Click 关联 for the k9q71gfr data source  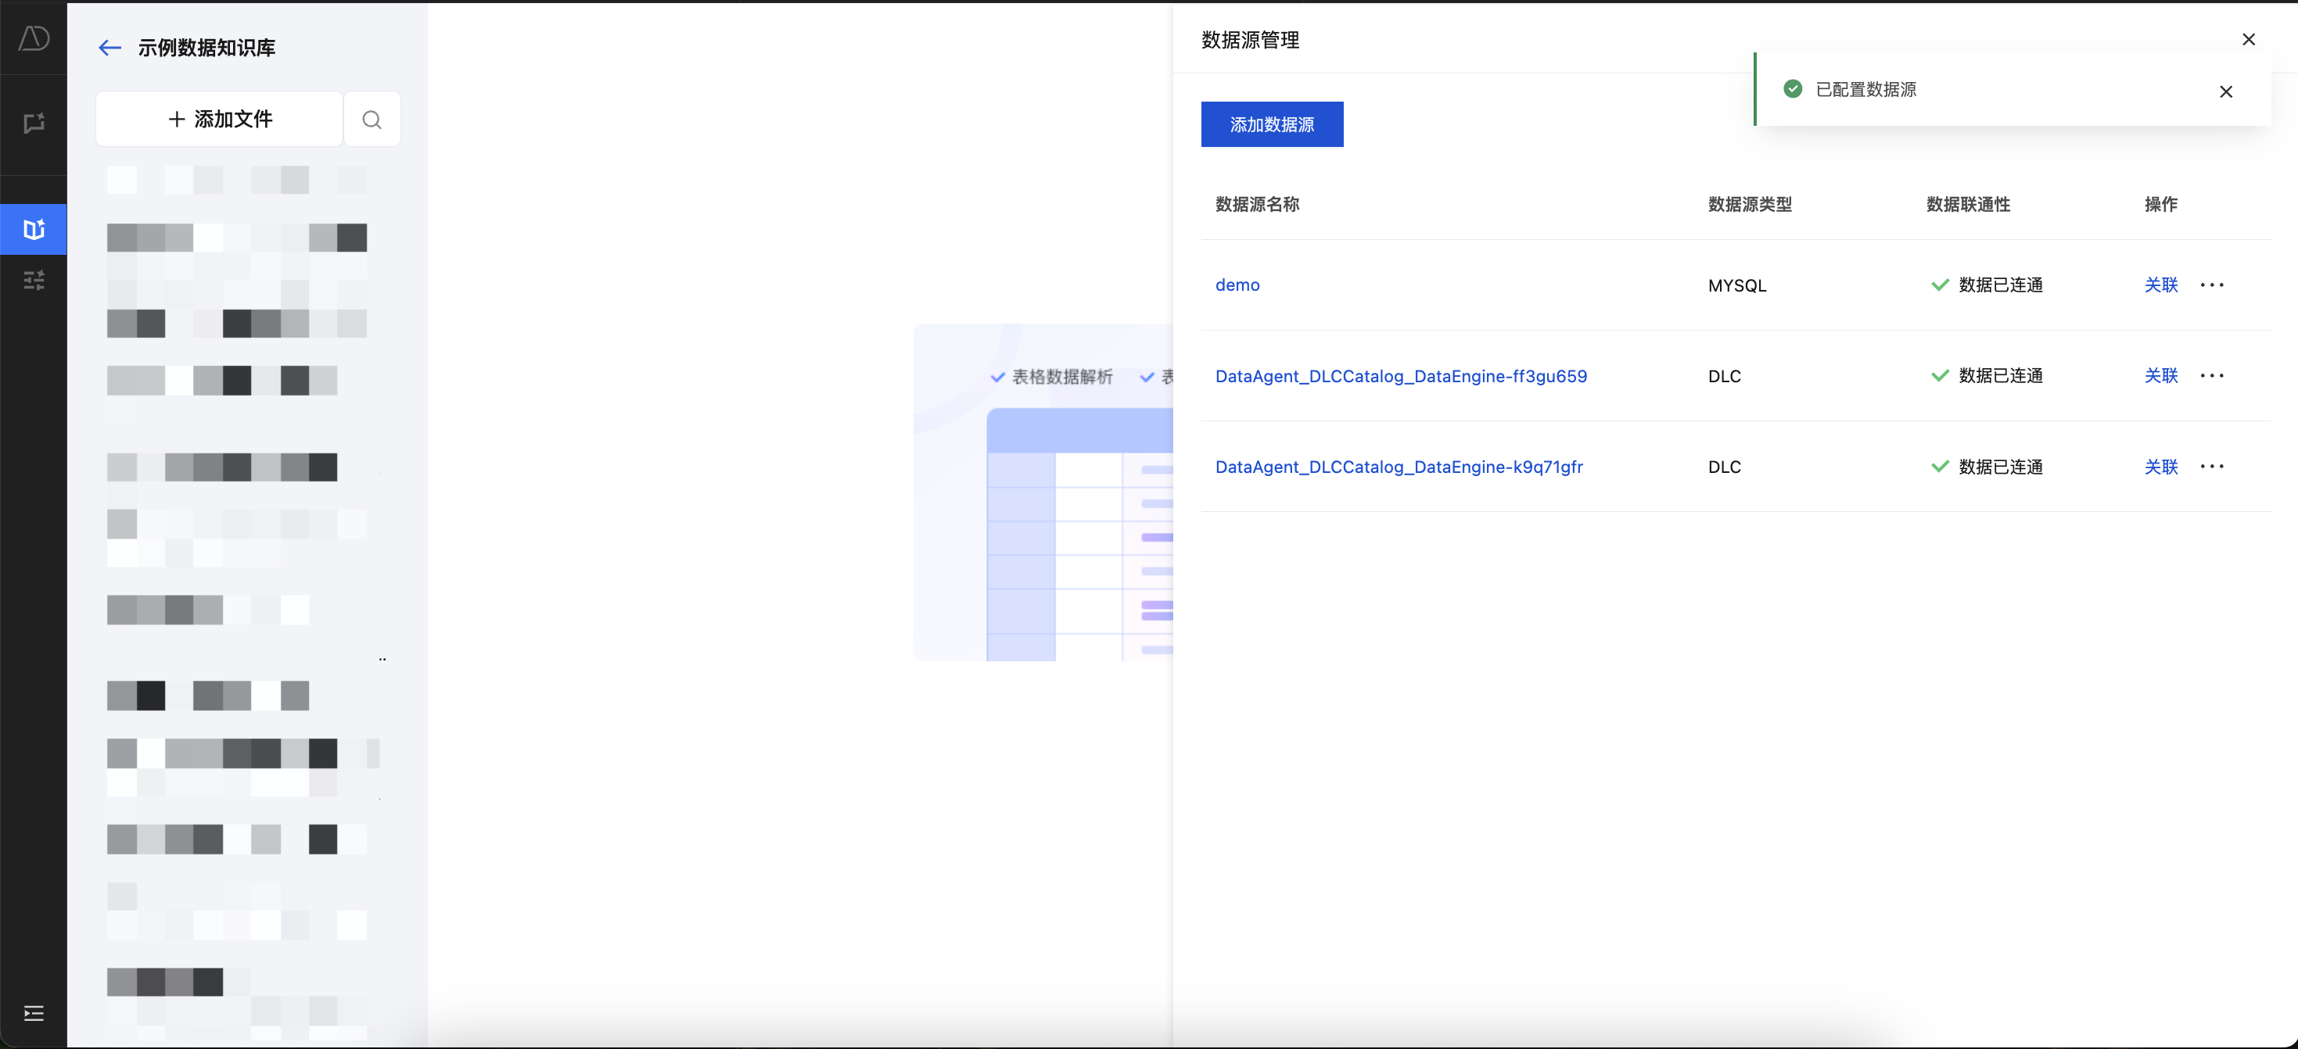pos(2160,467)
